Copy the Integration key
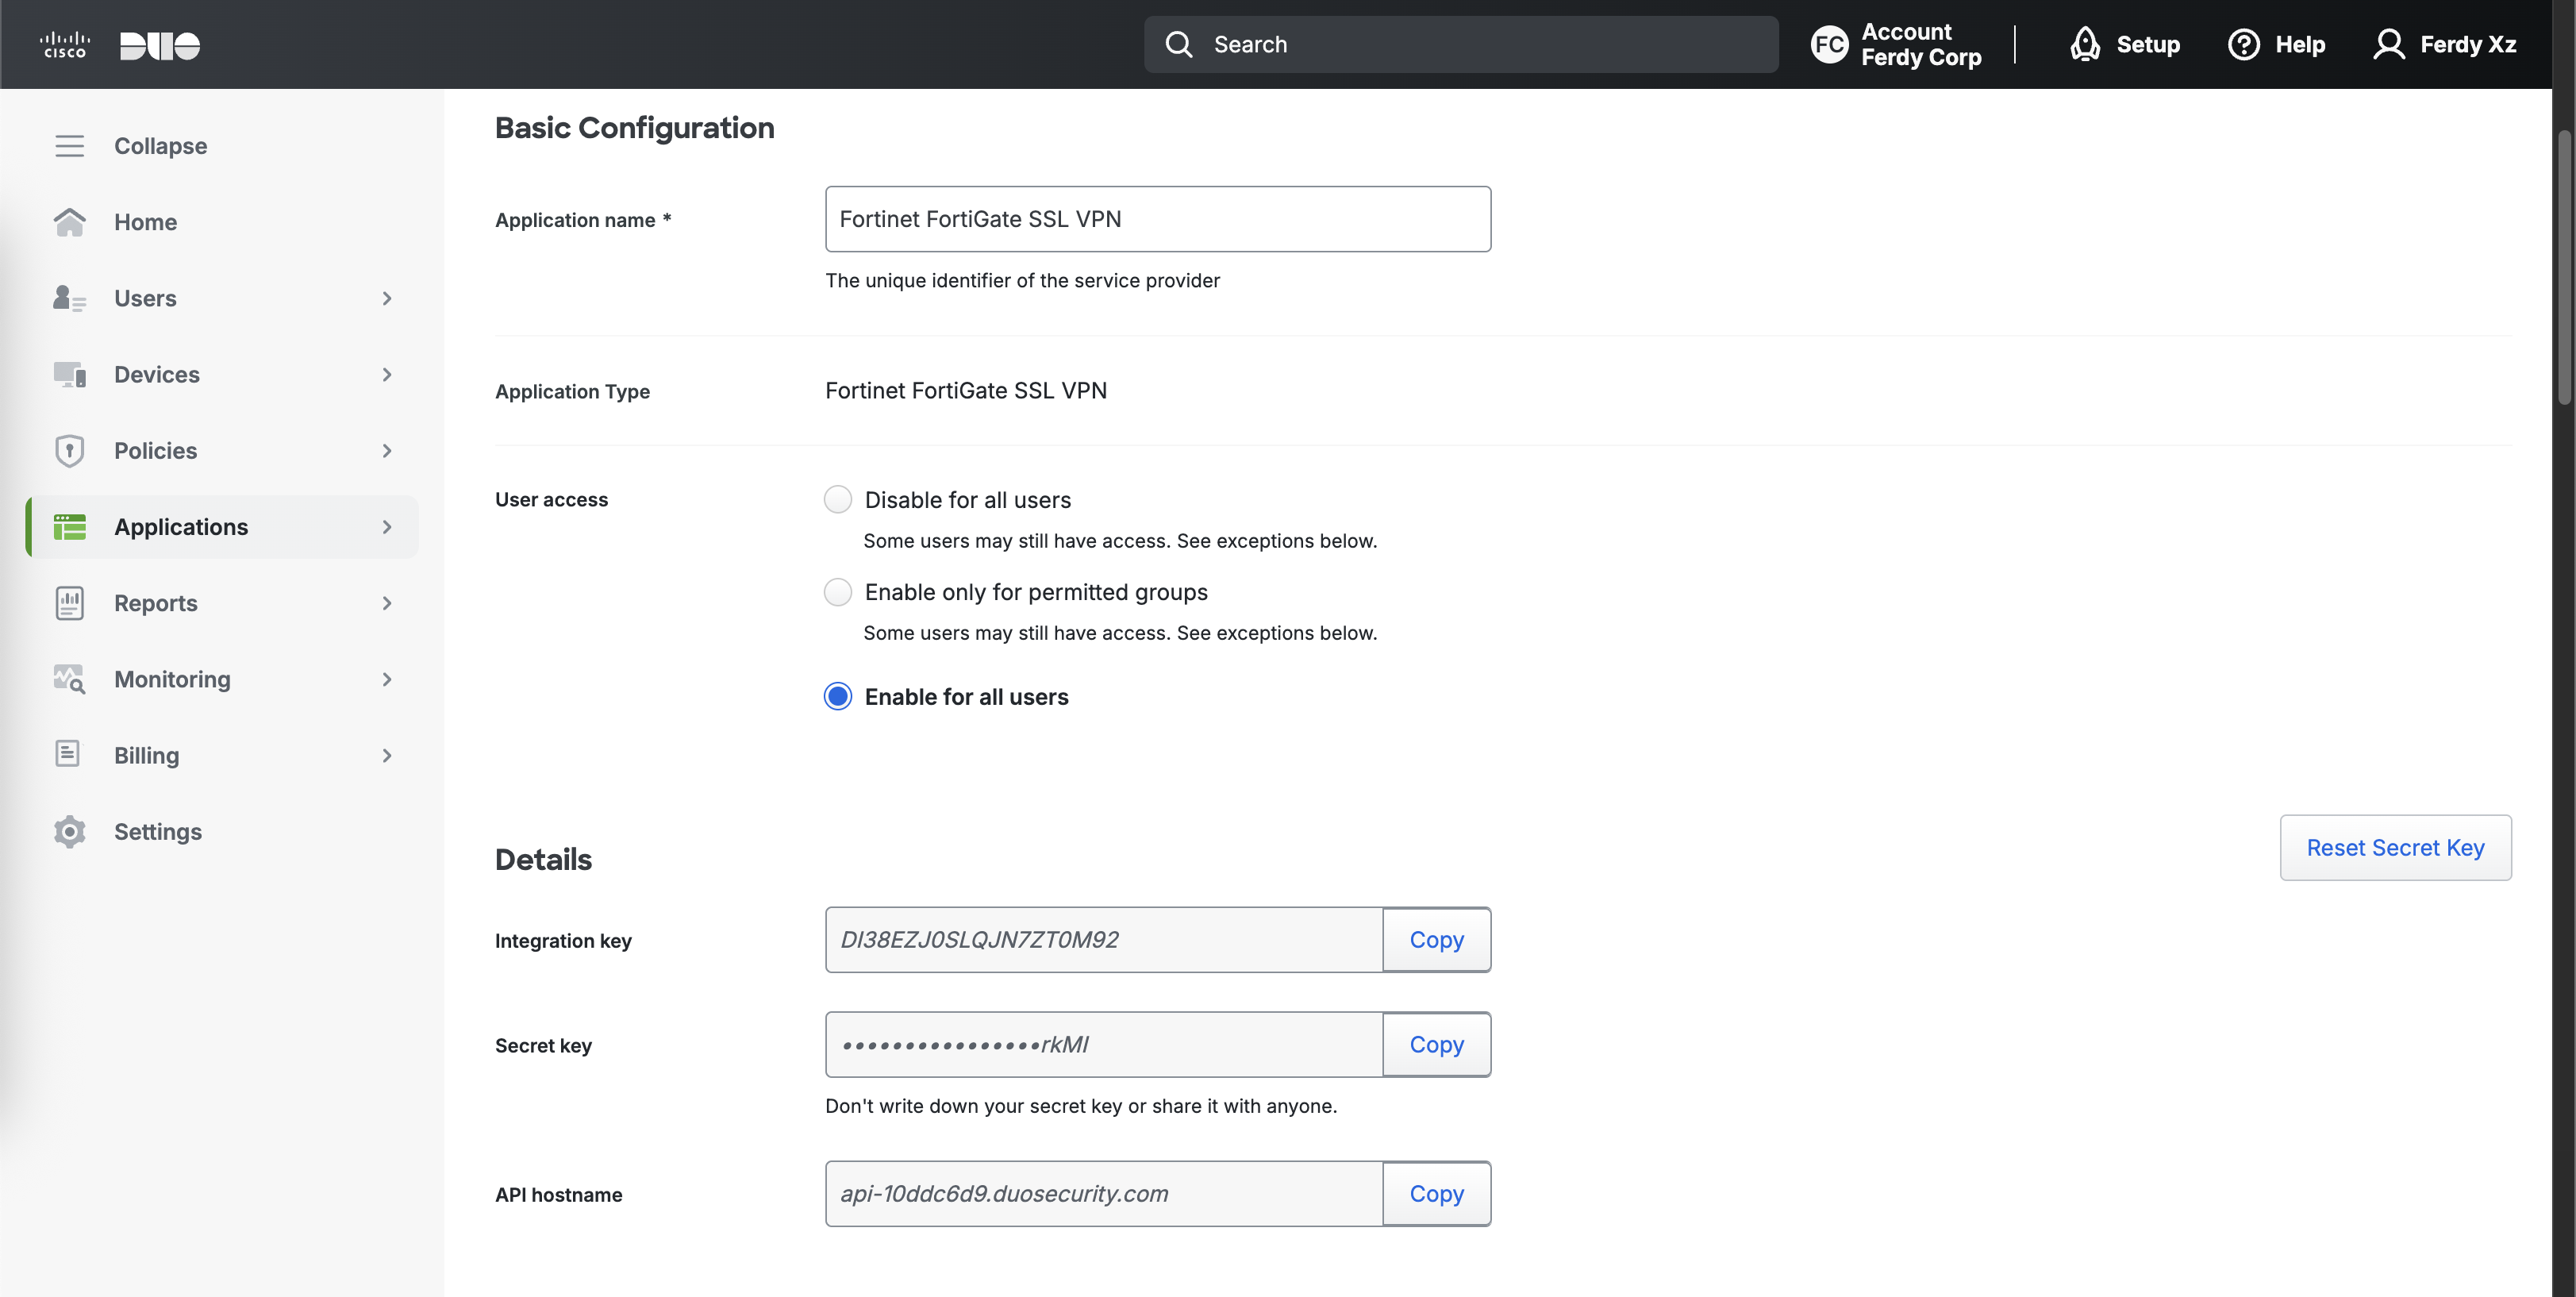This screenshot has width=2576, height=1297. 1436,940
